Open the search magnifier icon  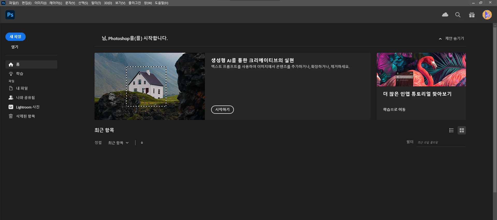point(458,15)
